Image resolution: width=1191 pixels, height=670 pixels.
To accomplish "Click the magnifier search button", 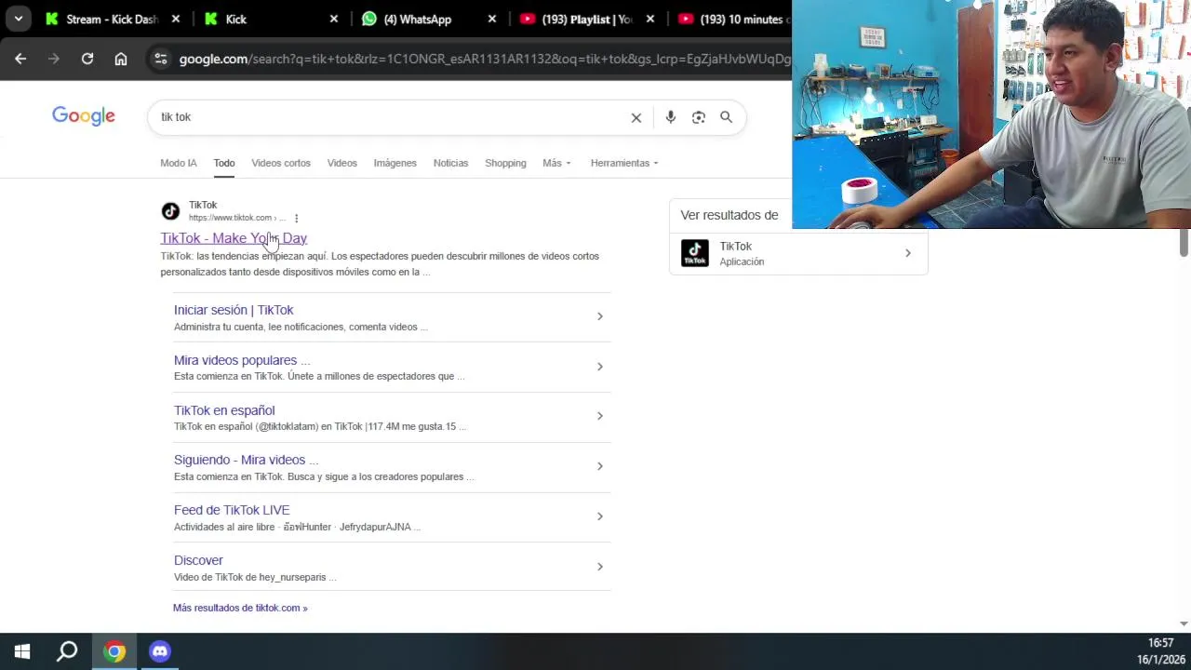I will tap(726, 117).
